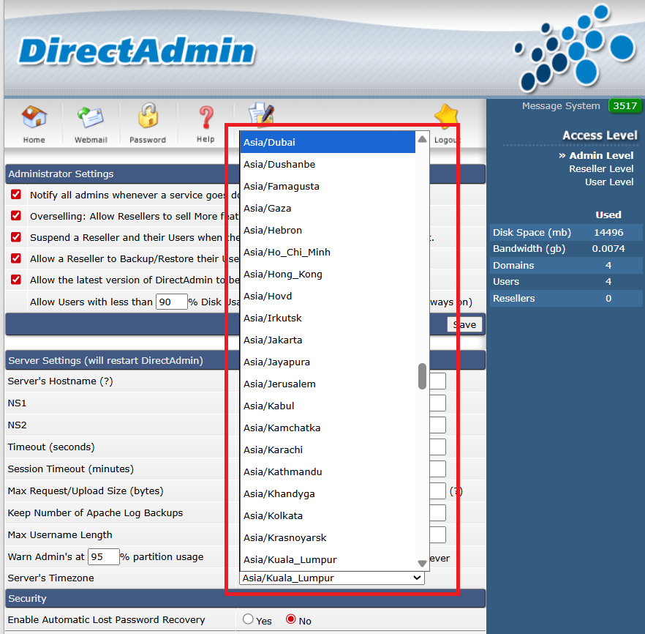Choose Asia/Dushanbe from timezone list
The width and height of the screenshot is (645, 634).
(x=328, y=164)
